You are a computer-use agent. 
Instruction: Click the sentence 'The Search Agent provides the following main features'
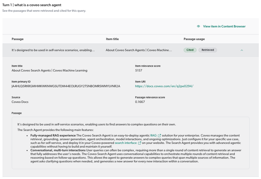55,130
